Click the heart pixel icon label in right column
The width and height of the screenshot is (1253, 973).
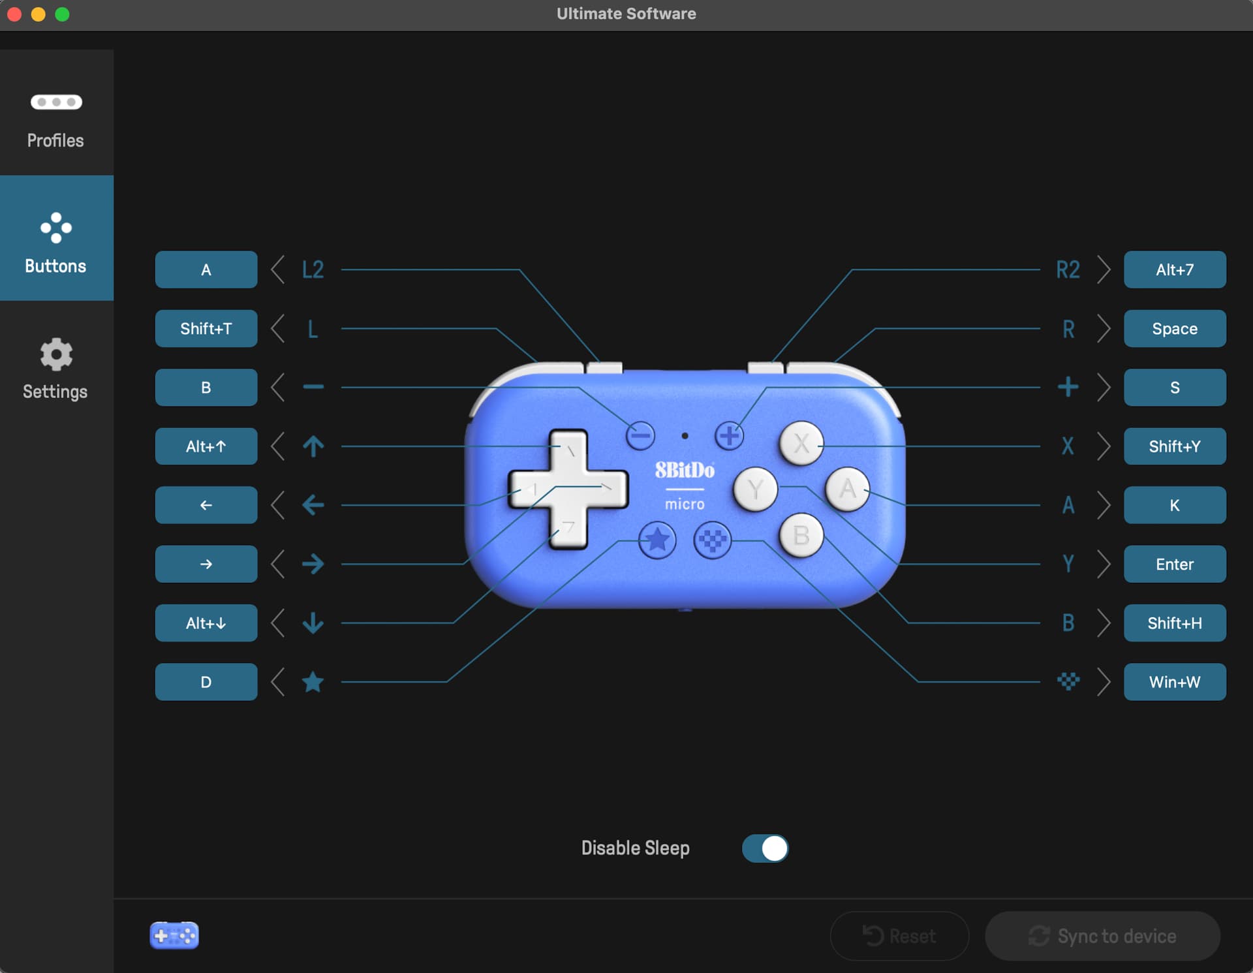pos(1068,682)
